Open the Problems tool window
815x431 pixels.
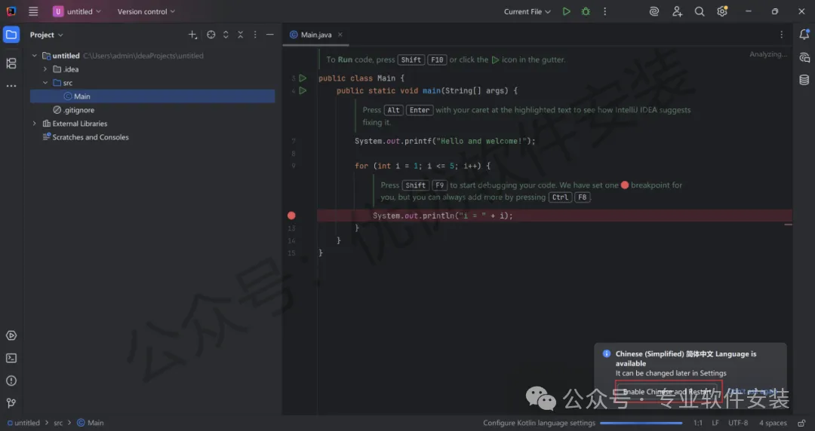pos(11,381)
